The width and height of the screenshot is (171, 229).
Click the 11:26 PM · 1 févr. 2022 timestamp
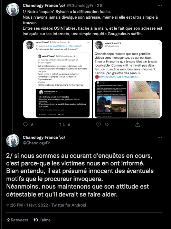click(27, 205)
